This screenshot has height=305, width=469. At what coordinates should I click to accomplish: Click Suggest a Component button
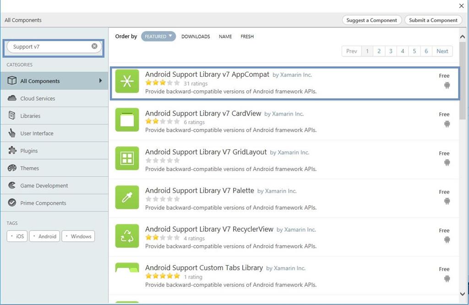(x=371, y=20)
